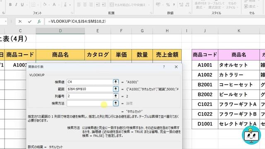Viewport: 265px width, 149px height.
Task: Close the 関数の引数 dialog
Action: click(x=176, y=67)
